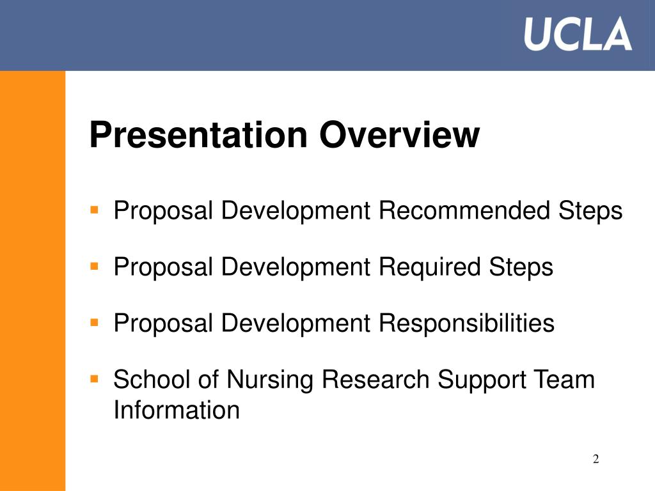The width and height of the screenshot is (655, 491).
Task: Select the Presentation Overview title
Action: tap(285, 134)
